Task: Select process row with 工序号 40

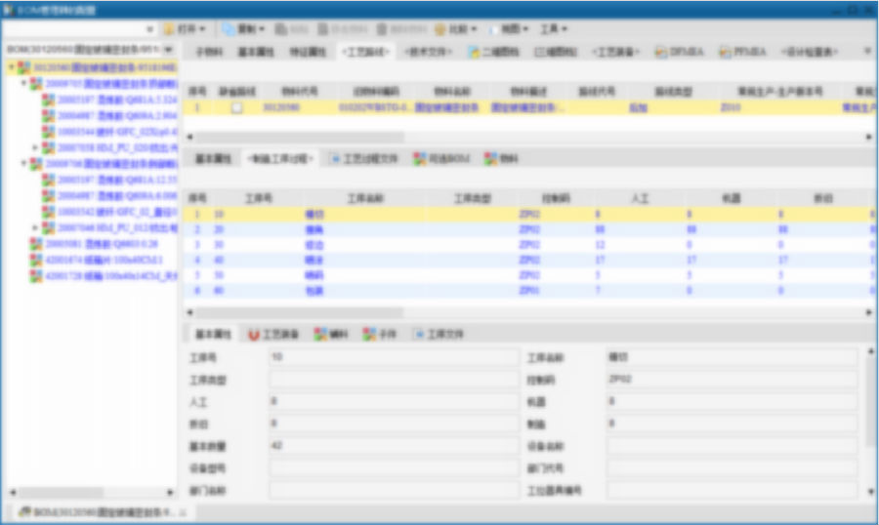Action: coord(529,260)
